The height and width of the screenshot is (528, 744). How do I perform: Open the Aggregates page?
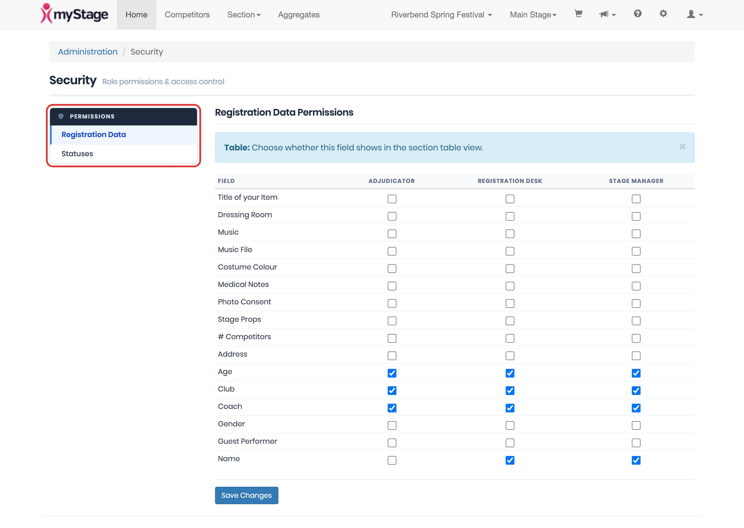(x=299, y=15)
